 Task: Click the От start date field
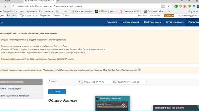[x=97, y=82]
